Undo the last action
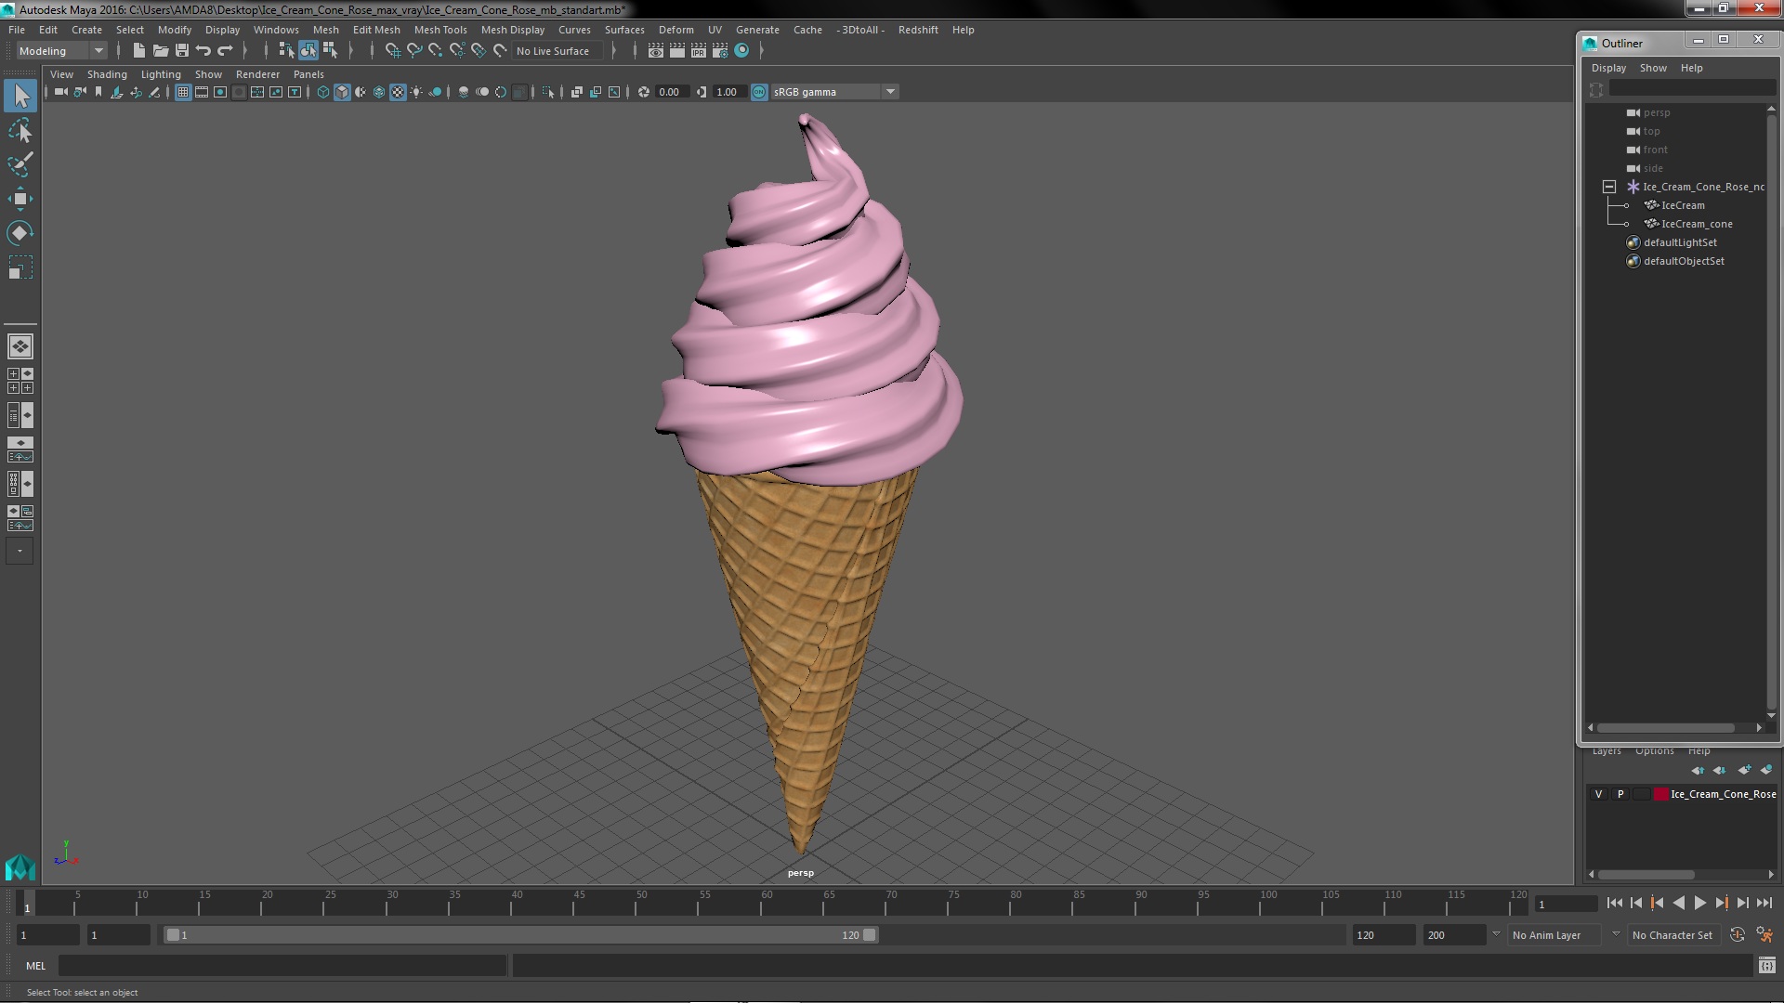1784x1003 pixels. pyautogui.click(x=203, y=51)
